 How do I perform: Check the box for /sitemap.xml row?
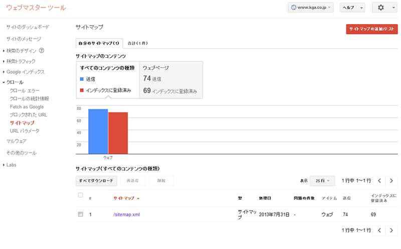(x=80, y=214)
